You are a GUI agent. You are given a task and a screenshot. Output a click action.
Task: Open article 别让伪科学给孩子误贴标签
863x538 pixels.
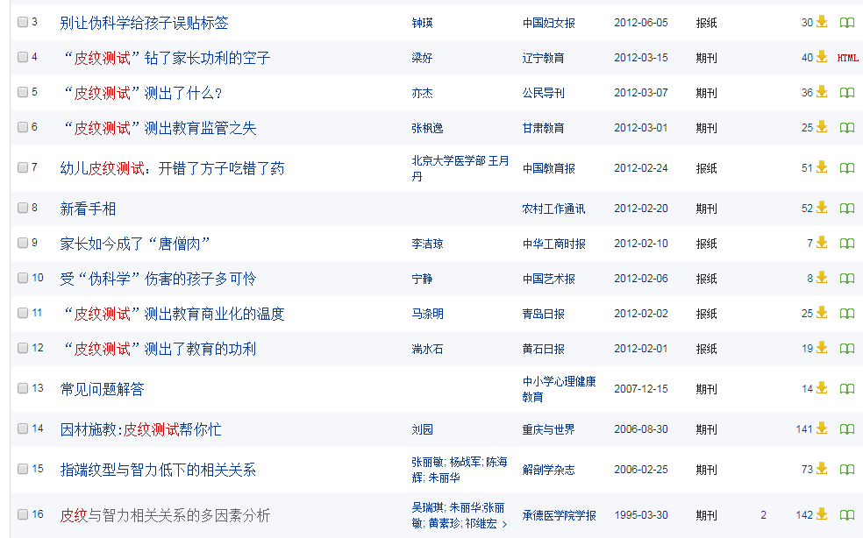pos(144,23)
